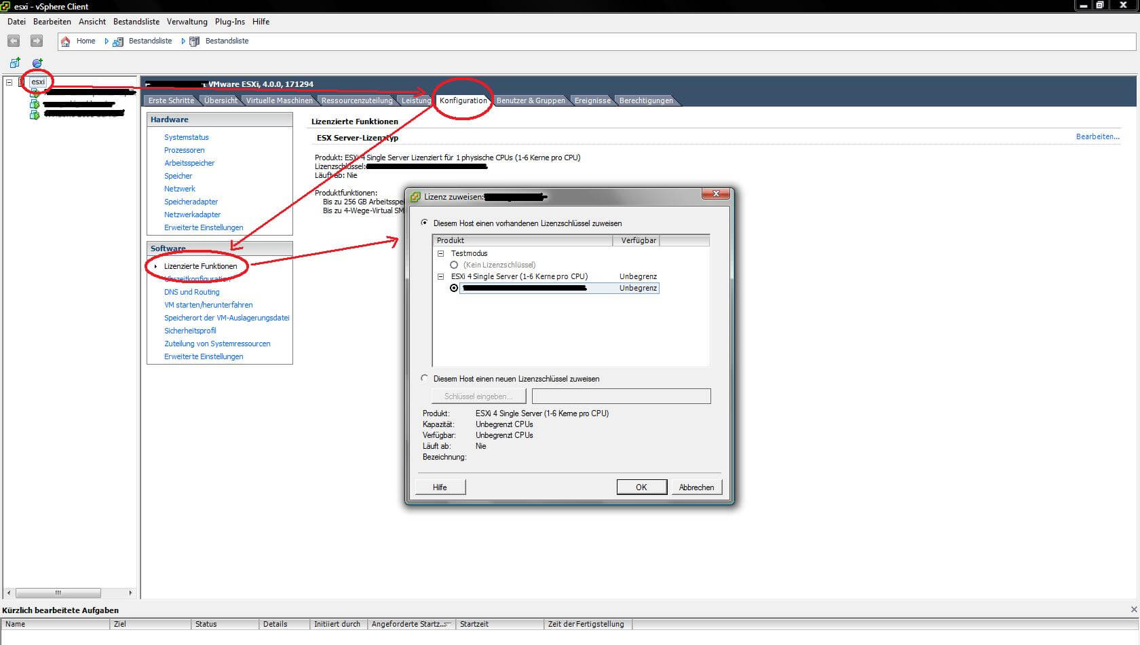Open Systemstatus hardware link
The image size is (1140, 645).
tap(187, 137)
